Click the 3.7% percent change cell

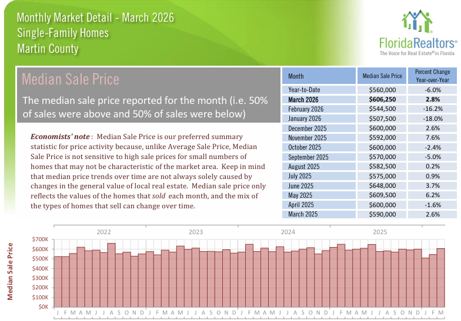433,185
